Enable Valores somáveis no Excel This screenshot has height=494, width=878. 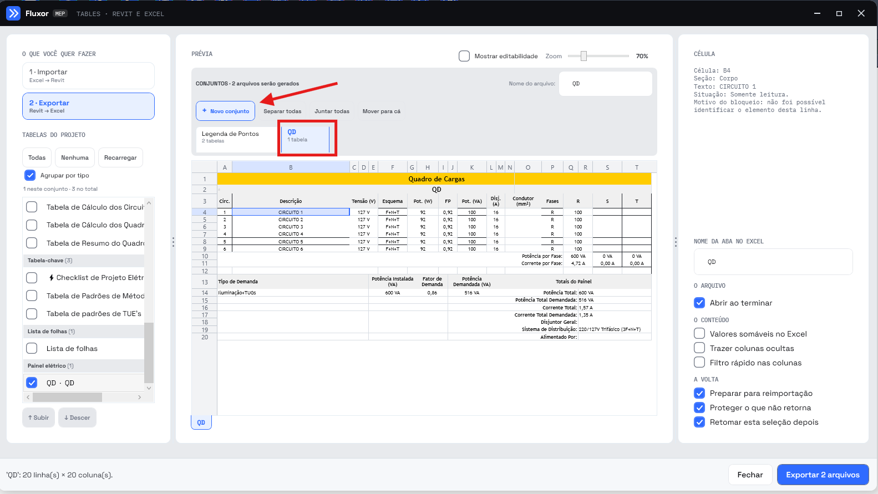point(699,334)
